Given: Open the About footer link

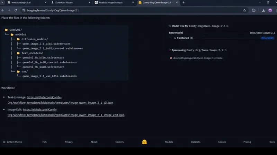Looking at the screenshot, I should coord(94,142).
